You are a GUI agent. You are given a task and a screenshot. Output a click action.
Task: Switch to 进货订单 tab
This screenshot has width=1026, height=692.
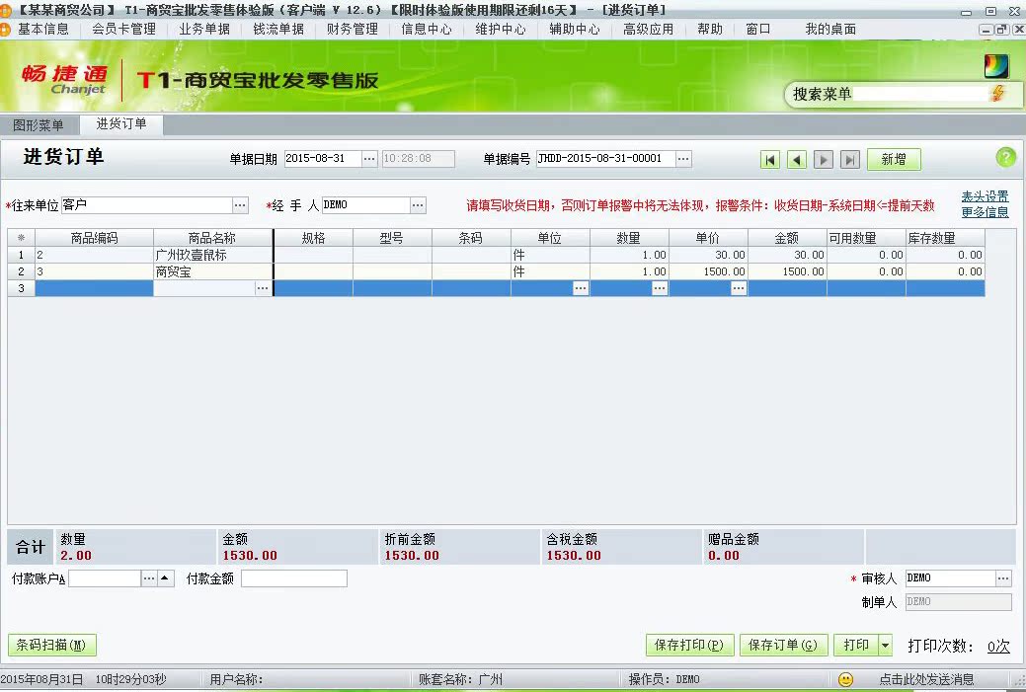click(x=121, y=123)
